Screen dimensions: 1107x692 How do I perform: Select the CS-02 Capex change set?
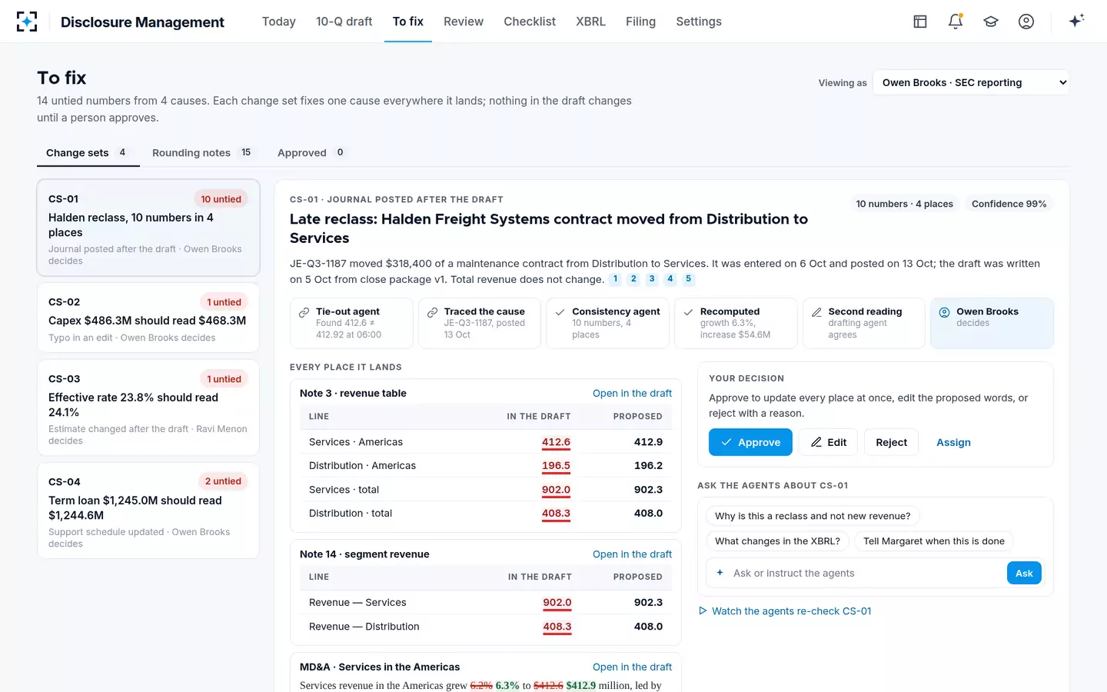click(148, 318)
